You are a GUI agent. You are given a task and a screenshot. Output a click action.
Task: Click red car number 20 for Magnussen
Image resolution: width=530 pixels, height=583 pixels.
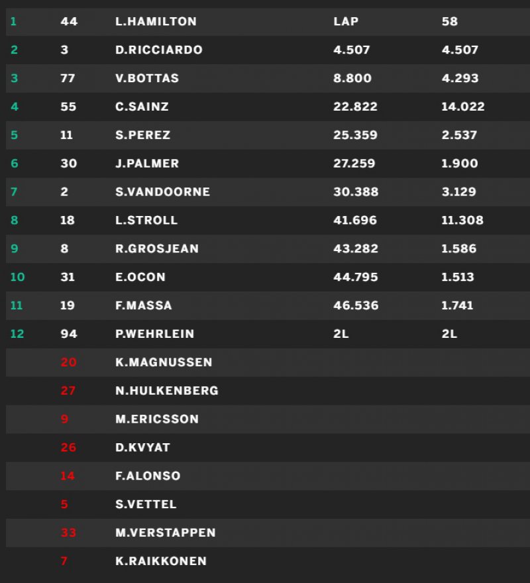click(69, 362)
